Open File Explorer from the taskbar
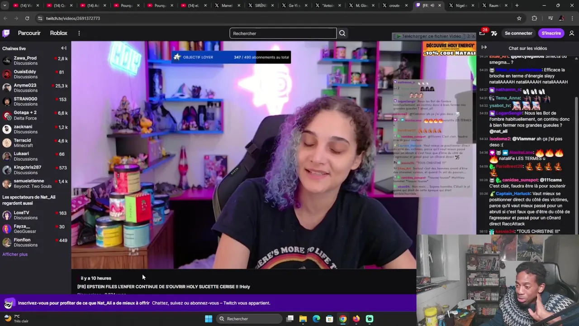Image resolution: width=579 pixels, height=326 pixels. 303,319
